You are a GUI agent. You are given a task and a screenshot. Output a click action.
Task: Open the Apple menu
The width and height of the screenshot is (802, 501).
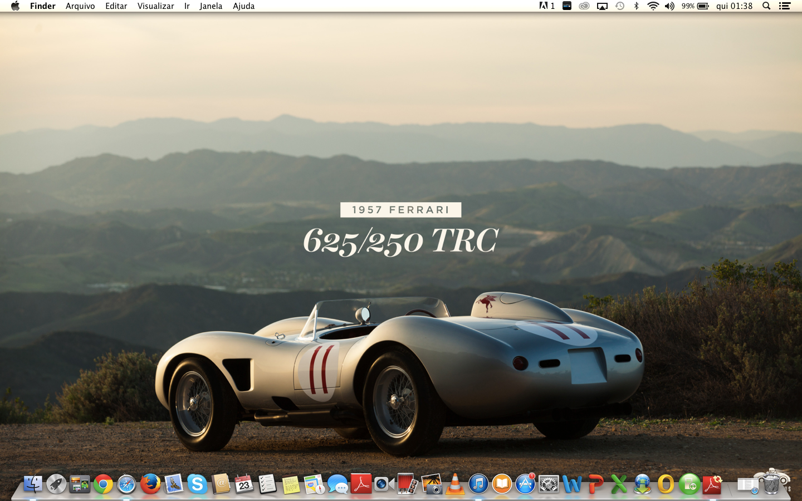[15, 6]
